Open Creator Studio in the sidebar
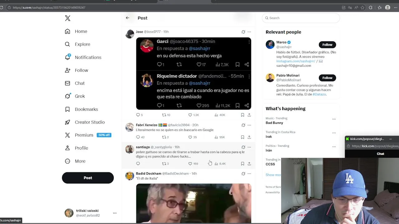This screenshot has height=224, width=399. [85, 122]
